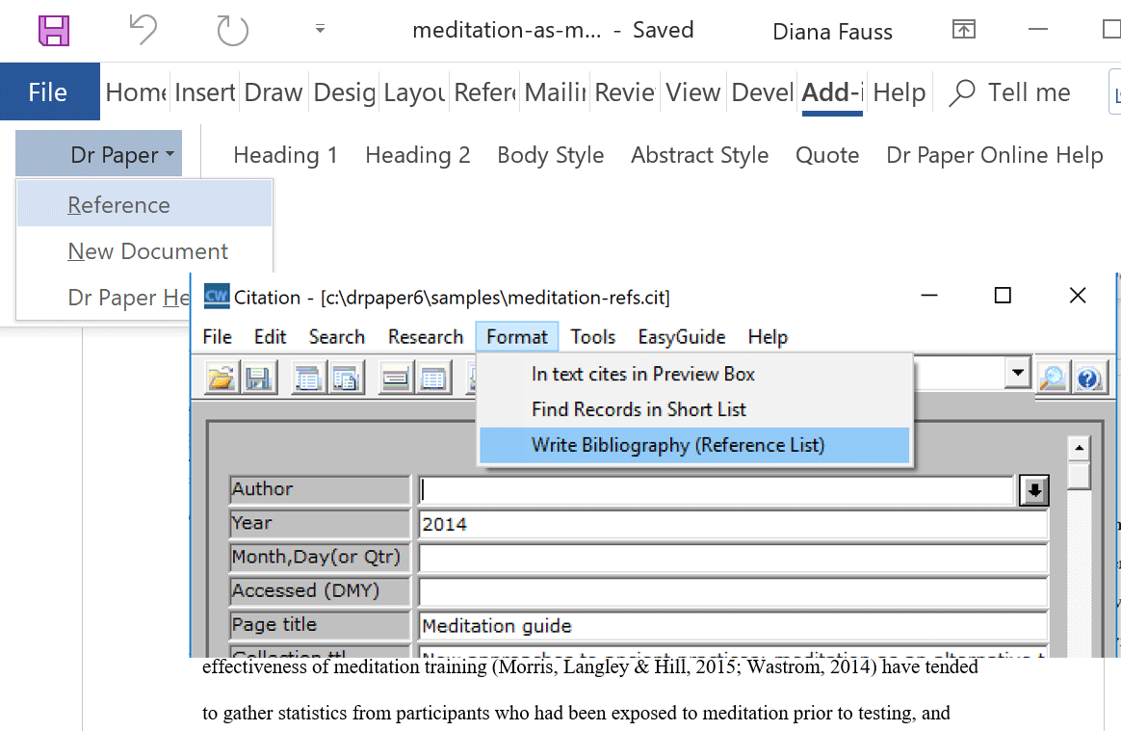1121x731 pixels.
Task: Choose In text cites in Preview Box
Action: (642, 374)
